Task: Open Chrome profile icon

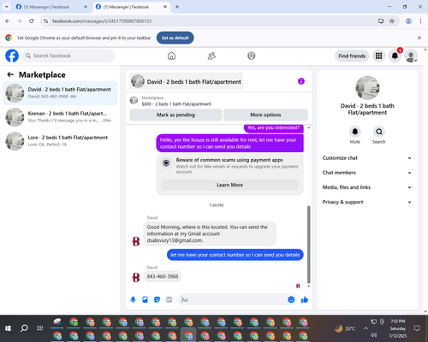Action: click(408, 21)
